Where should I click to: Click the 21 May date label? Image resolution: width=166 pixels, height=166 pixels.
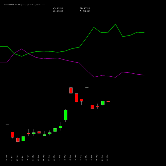click(x=102, y=158)
